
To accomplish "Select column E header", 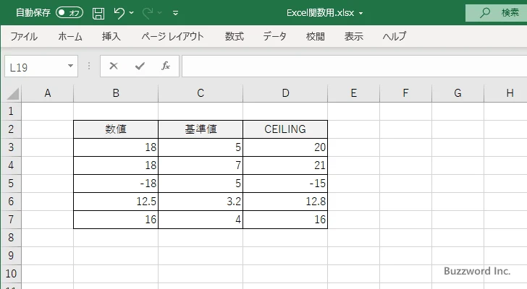I will 353,93.
